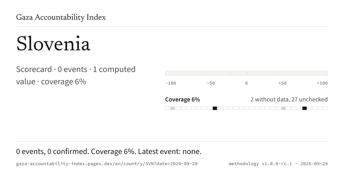Click the rightmost segment of score bar
344x180 pixels.
[304, 73]
